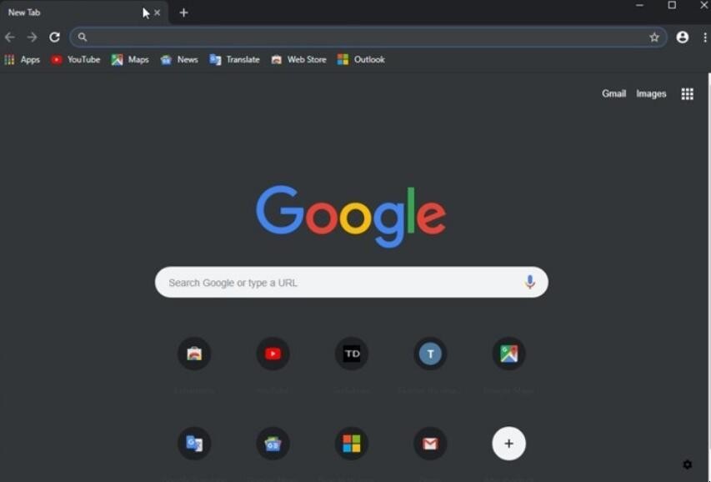Open the Google News shortcut tile
Viewport: 711px width, 482px height.
click(273, 444)
